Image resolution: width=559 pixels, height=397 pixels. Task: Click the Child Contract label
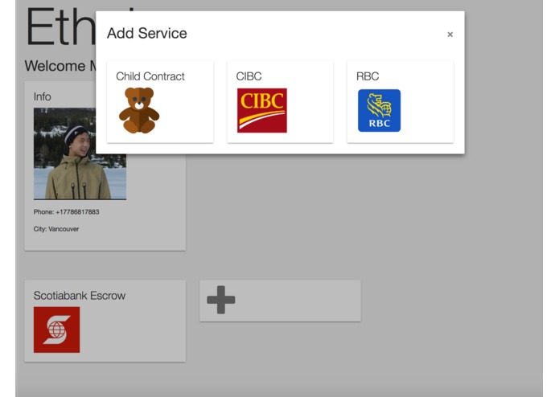[x=150, y=76]
